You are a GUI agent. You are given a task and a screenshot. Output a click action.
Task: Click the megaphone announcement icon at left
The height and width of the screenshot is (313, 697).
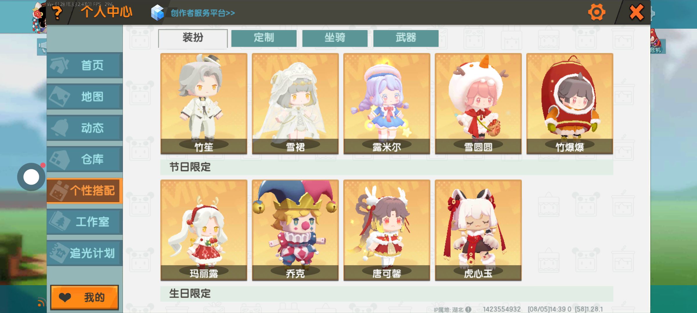42,47
